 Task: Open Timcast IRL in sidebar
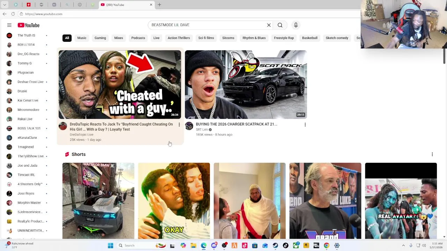[27, 175]
